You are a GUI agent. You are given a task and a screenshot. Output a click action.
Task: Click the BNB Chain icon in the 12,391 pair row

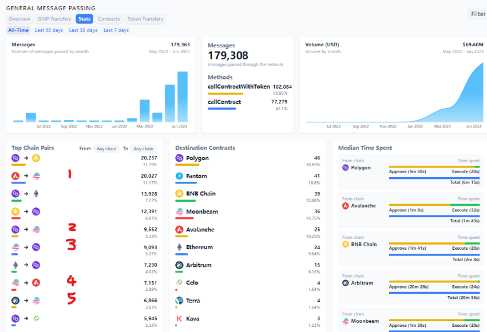tap(15, 211)
